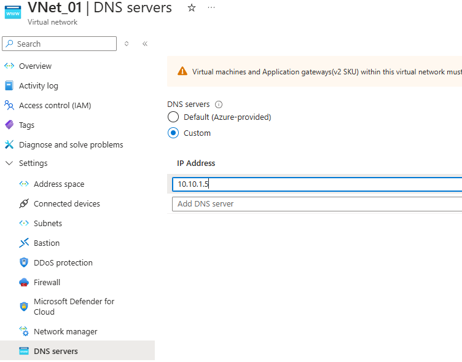Screen dimensions: 462x362
Task: Click the Address space icon
Action: point(24,184)
